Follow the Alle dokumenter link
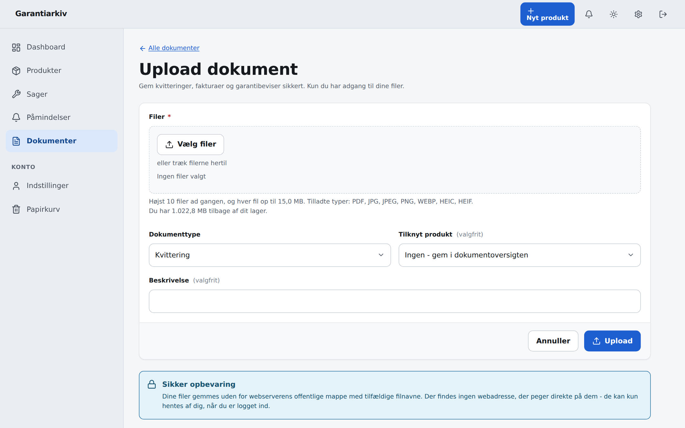The width and height of the screenshot is (685, 428). pos(174,48)
